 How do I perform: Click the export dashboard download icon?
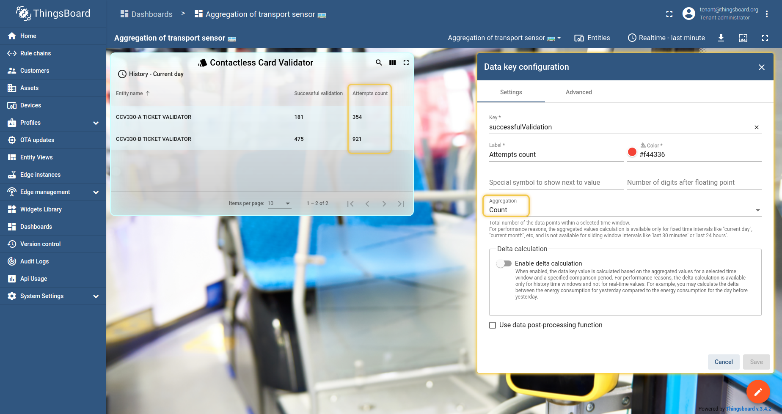721,38
